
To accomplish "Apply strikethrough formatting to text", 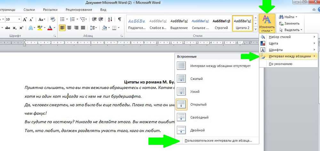I will 8,28.
